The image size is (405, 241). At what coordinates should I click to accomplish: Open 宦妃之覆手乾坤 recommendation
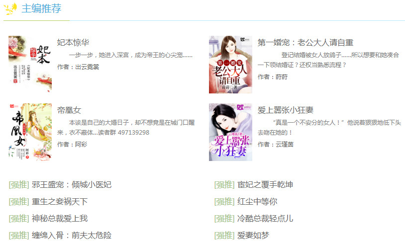(265, 185)
